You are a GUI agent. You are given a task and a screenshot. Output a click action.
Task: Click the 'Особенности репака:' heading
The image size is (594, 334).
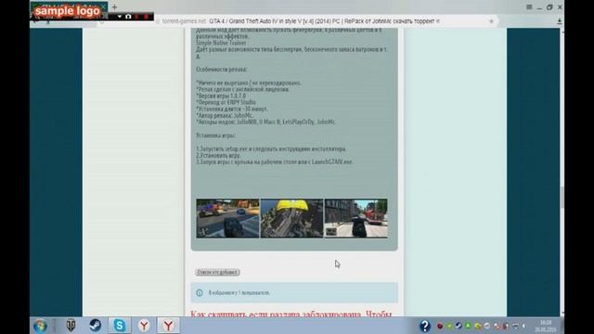[221, 70]
